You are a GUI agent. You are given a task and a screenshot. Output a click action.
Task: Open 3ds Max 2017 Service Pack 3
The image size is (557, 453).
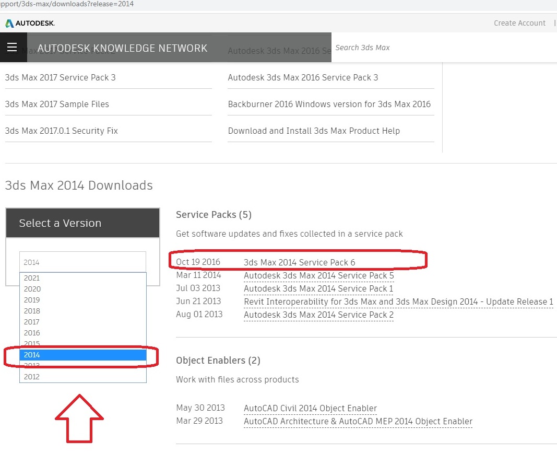(61, 77)
